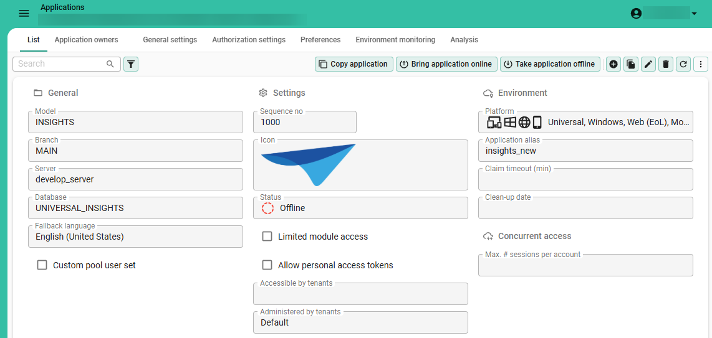This screenshot has width=712, height=338.
Task: Click the copy record toolbar icon
Action: coord(631,64)
